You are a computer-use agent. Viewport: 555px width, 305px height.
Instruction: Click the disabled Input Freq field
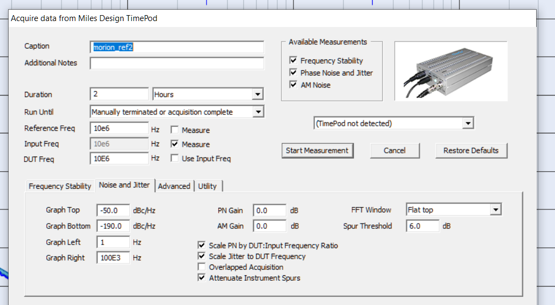pos(119,144)
